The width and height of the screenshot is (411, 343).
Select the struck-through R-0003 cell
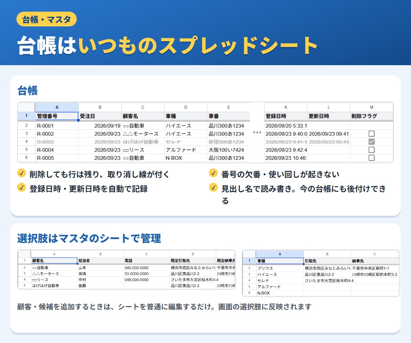click(x=57, y=142)
